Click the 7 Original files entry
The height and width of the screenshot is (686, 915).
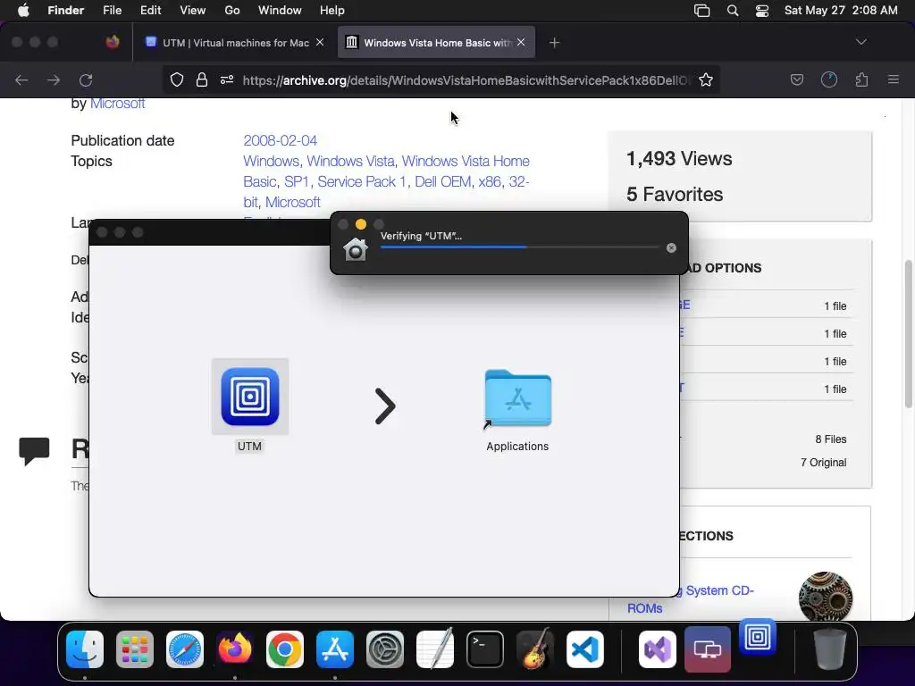tap(823, 463)
